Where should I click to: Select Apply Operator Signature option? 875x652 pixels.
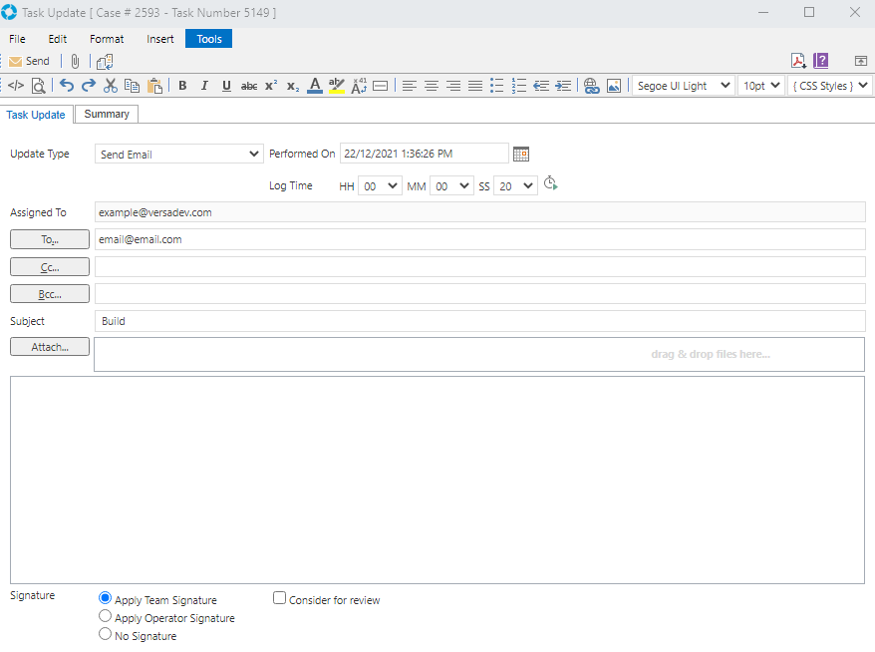tap(105, 615)
